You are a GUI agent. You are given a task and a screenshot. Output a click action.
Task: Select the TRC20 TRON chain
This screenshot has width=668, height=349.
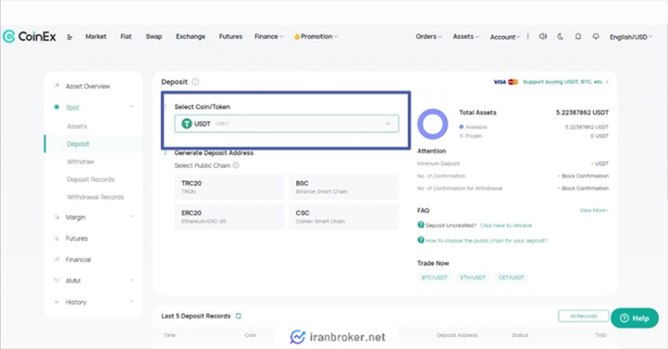pyautogui.click(x=229, y=187)
